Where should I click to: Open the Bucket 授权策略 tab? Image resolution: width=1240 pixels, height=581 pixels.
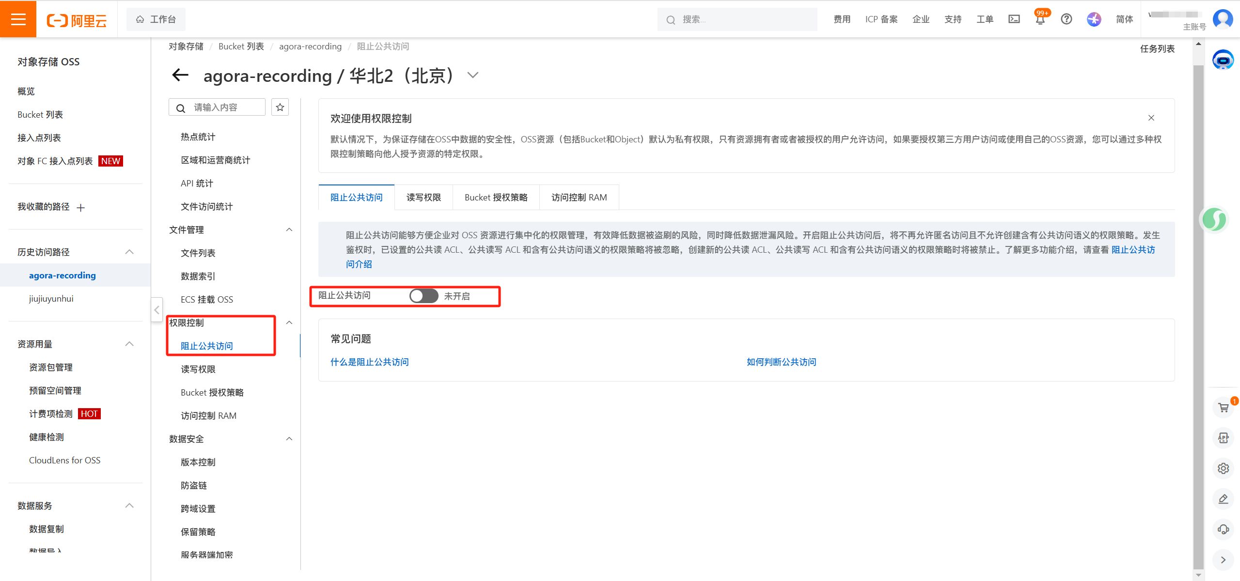[496, 198]
